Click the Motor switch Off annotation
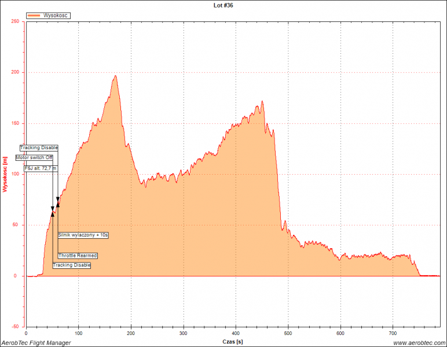The height and width of the screenshot is (347, 447). (34, 157)
